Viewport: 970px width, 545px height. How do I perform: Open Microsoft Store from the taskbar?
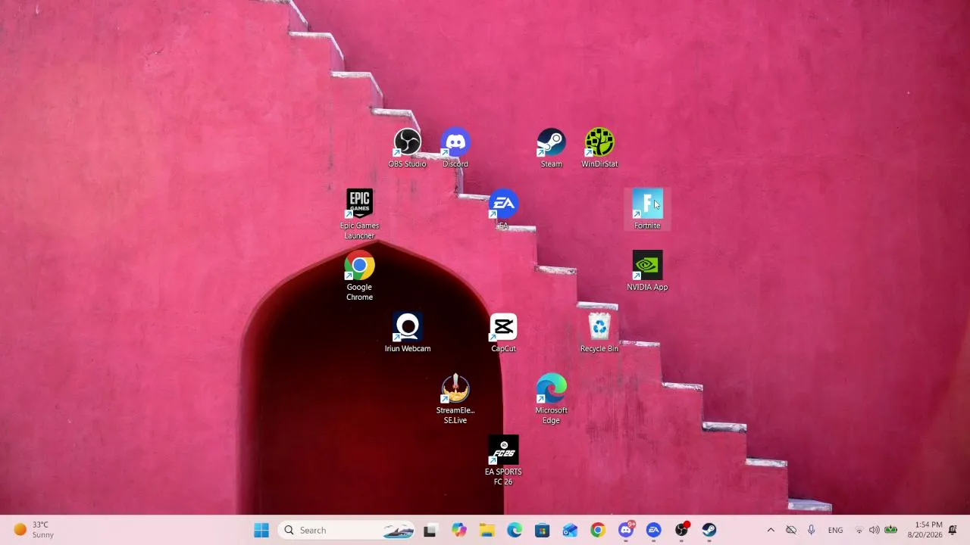542,531
